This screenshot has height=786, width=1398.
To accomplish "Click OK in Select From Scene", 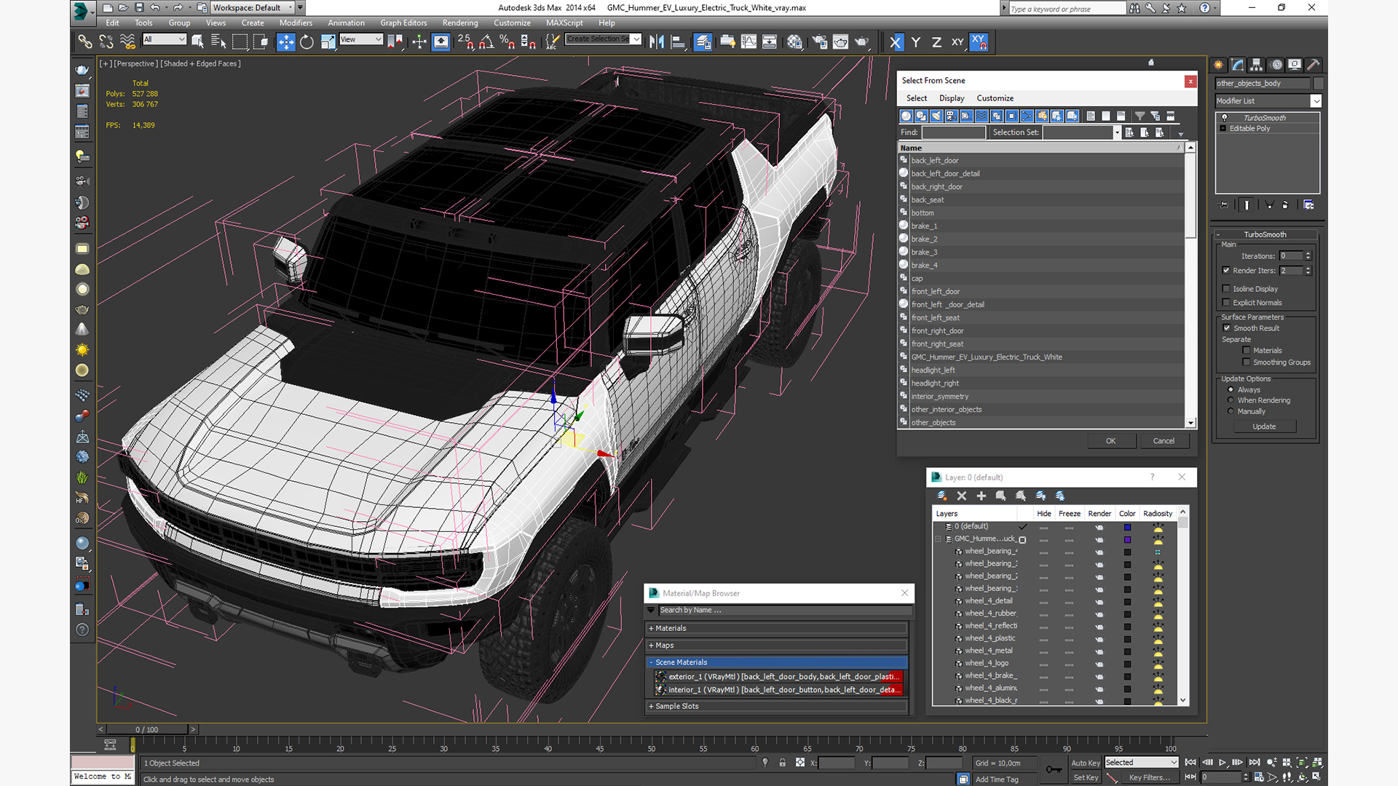I will (x=1110, y=441).
